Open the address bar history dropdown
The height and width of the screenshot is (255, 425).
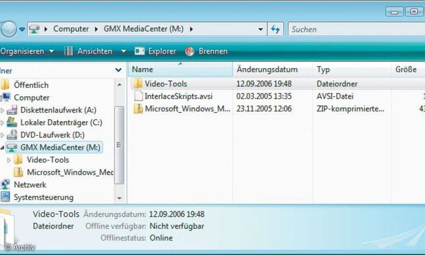click(261, 29)
